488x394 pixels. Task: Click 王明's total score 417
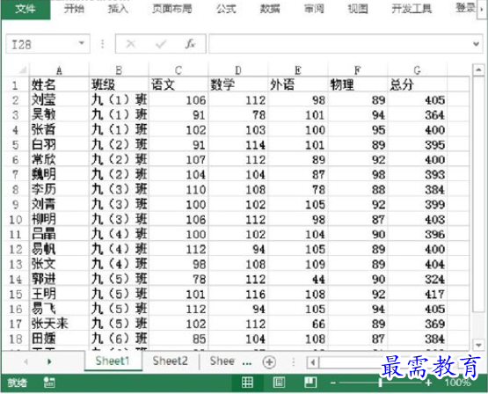tap(418, 294)
